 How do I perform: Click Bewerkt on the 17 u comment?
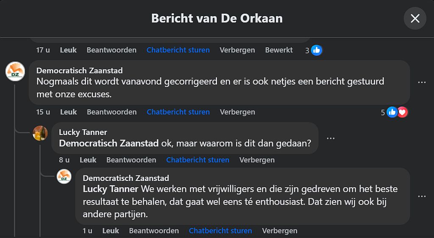pyautogui.click(x=279, y=50)
